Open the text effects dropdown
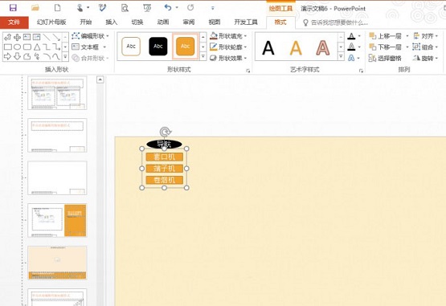This screenshot has height=306, width=446. 359,58
